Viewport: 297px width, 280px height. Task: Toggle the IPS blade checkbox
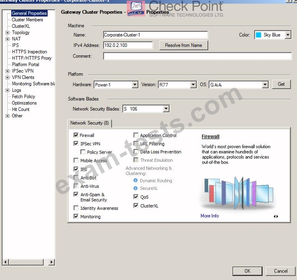[76, 169]
